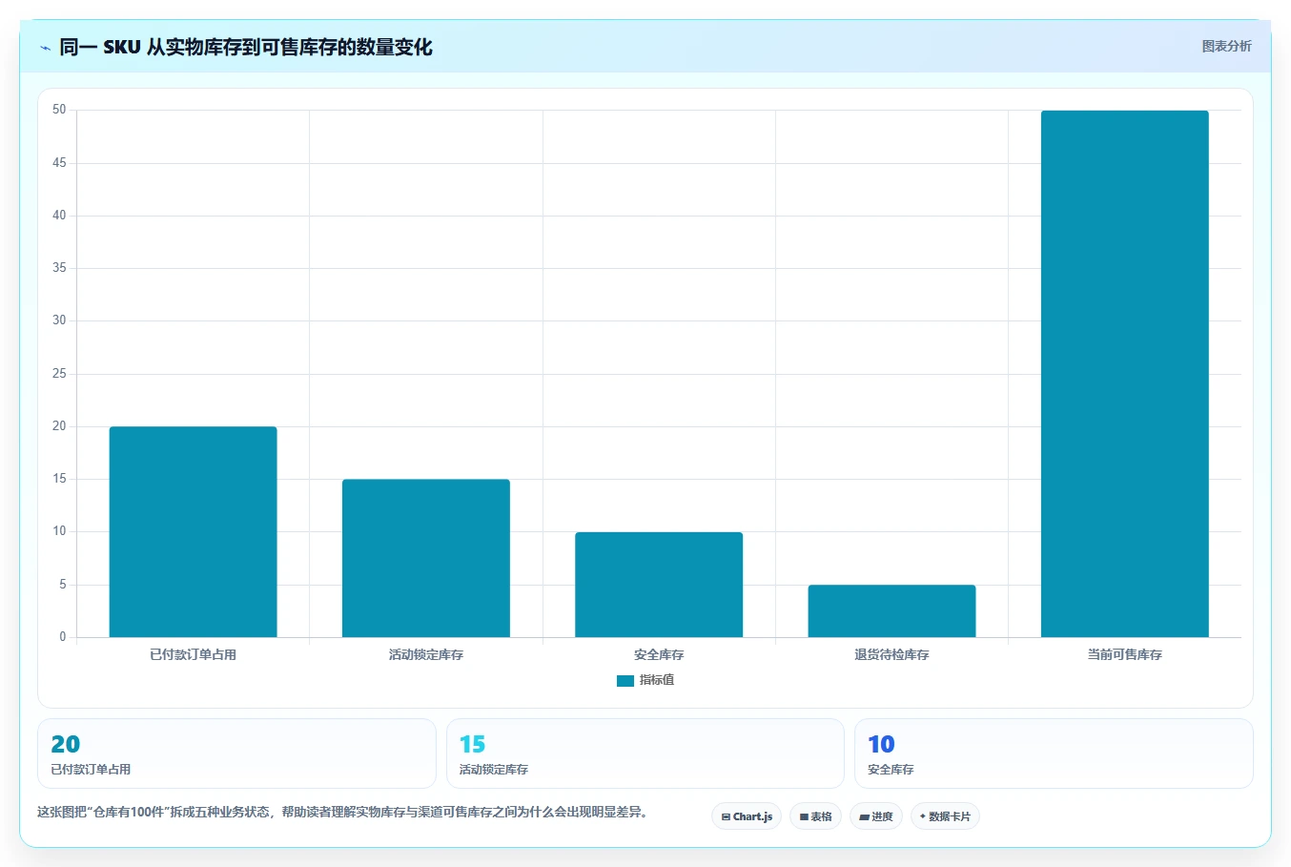Click the 已付款订单占用 bar in the chart
The width and height of the screenshot is (1291, 867).
(x=194, y=531)
